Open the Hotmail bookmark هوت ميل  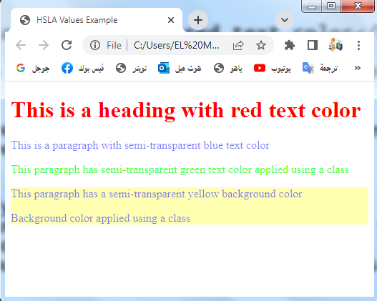[x=180, y=69]
